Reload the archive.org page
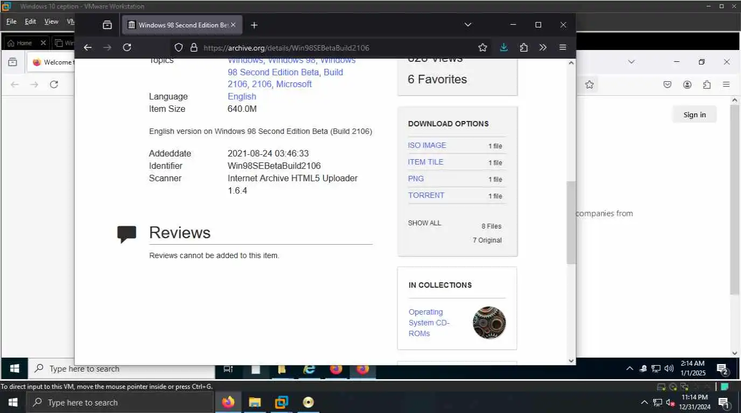 [x=127, y=47]
